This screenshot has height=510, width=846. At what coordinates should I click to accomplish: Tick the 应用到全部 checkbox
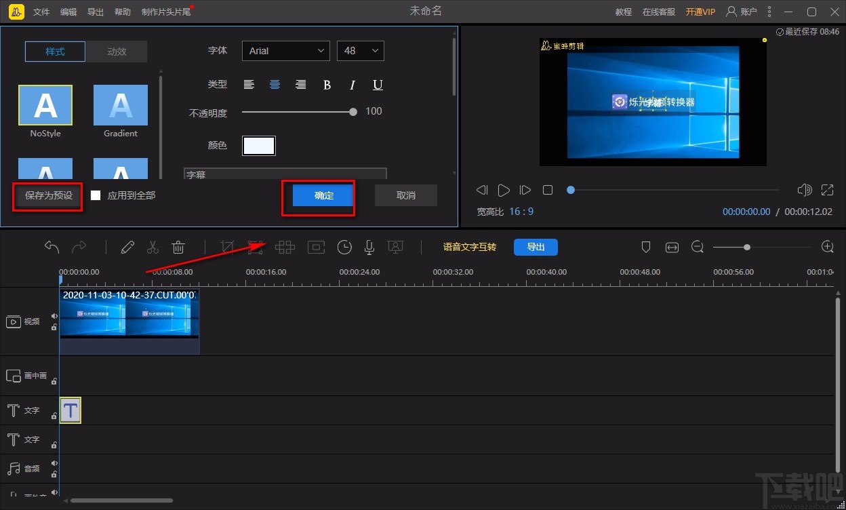(96, 195)
